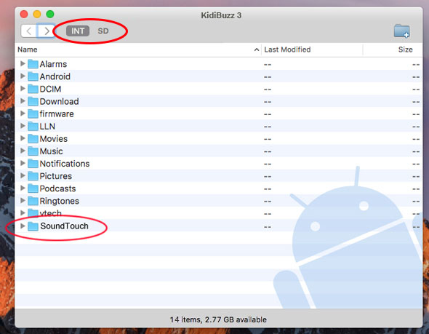Go back with the left arrow button
This screenshot has height=334, width=429.
(29, 31)
